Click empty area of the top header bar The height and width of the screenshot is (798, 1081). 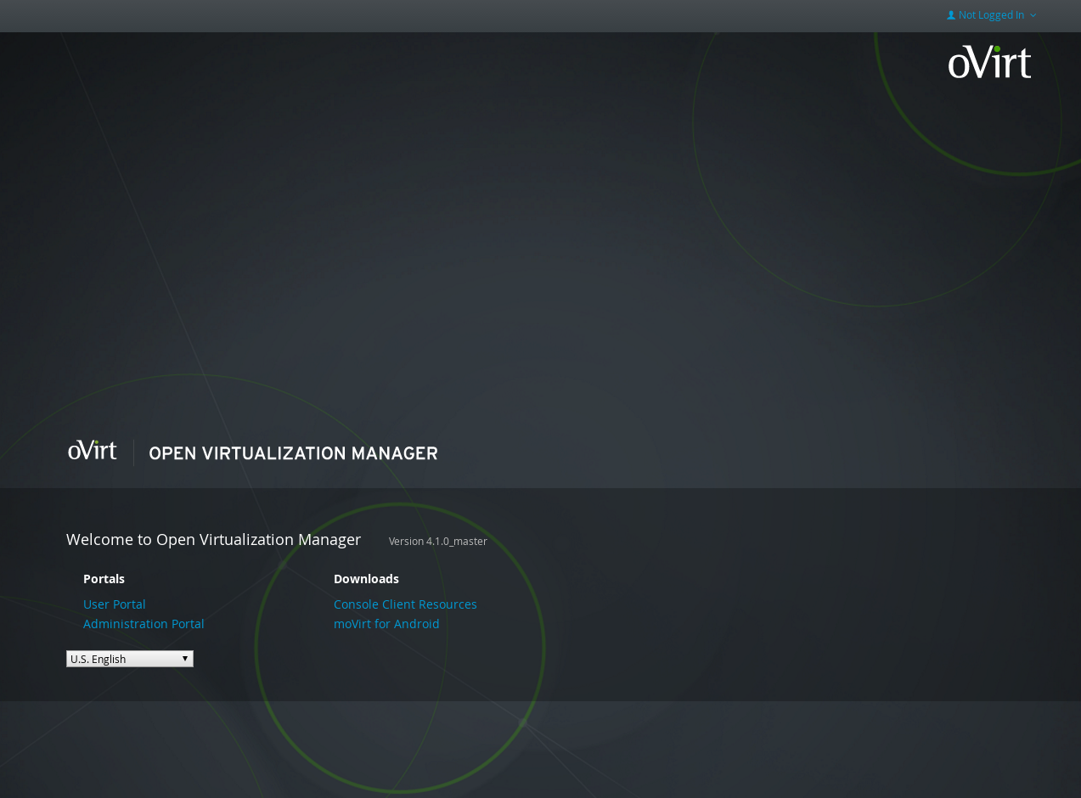click(x=510, y=15)
